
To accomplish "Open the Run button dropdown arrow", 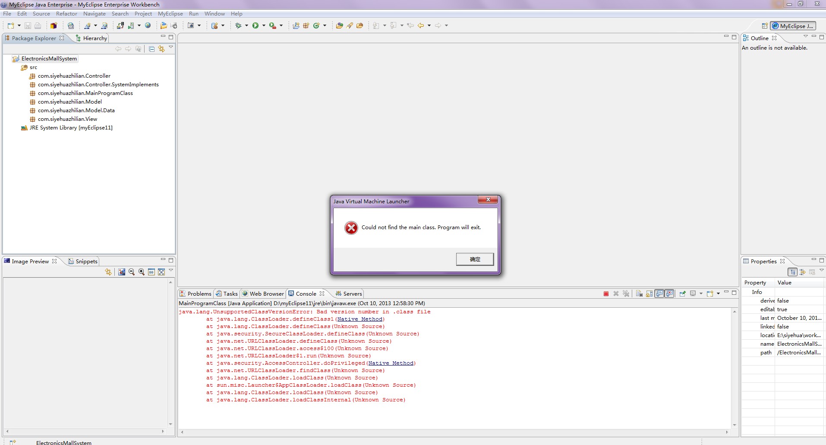I will [x=264, y=25].
